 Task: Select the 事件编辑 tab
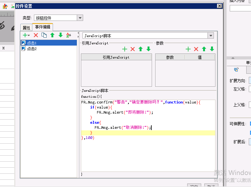click(x=43, y=27)
